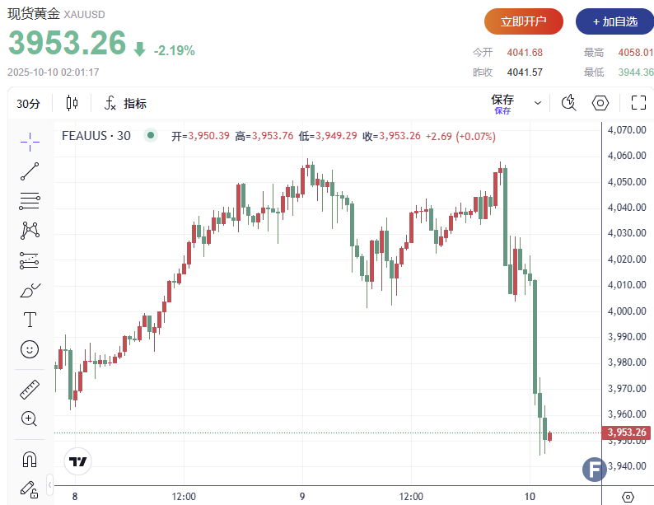Select the brush drawing tool
This screenshot has width=654, height=505.
pos(30,290)
